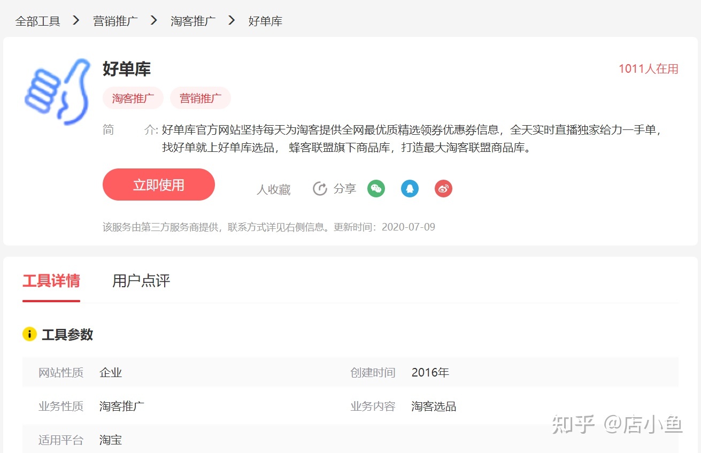Switch to the 用户点评 tab
The width and height of the screenshot is (701, 453).
pyautogui.click(x=141, y=281)
